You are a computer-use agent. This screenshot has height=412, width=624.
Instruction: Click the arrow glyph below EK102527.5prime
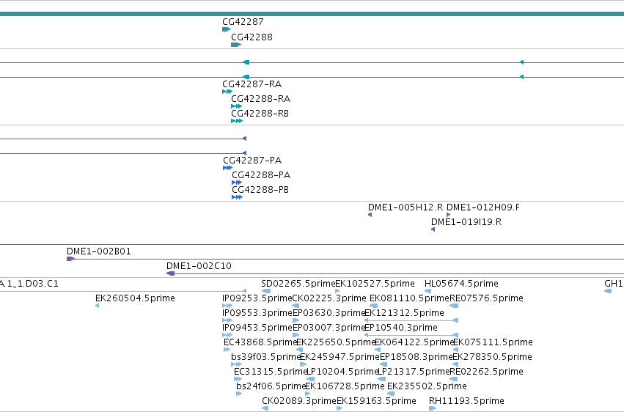point(337,291)
